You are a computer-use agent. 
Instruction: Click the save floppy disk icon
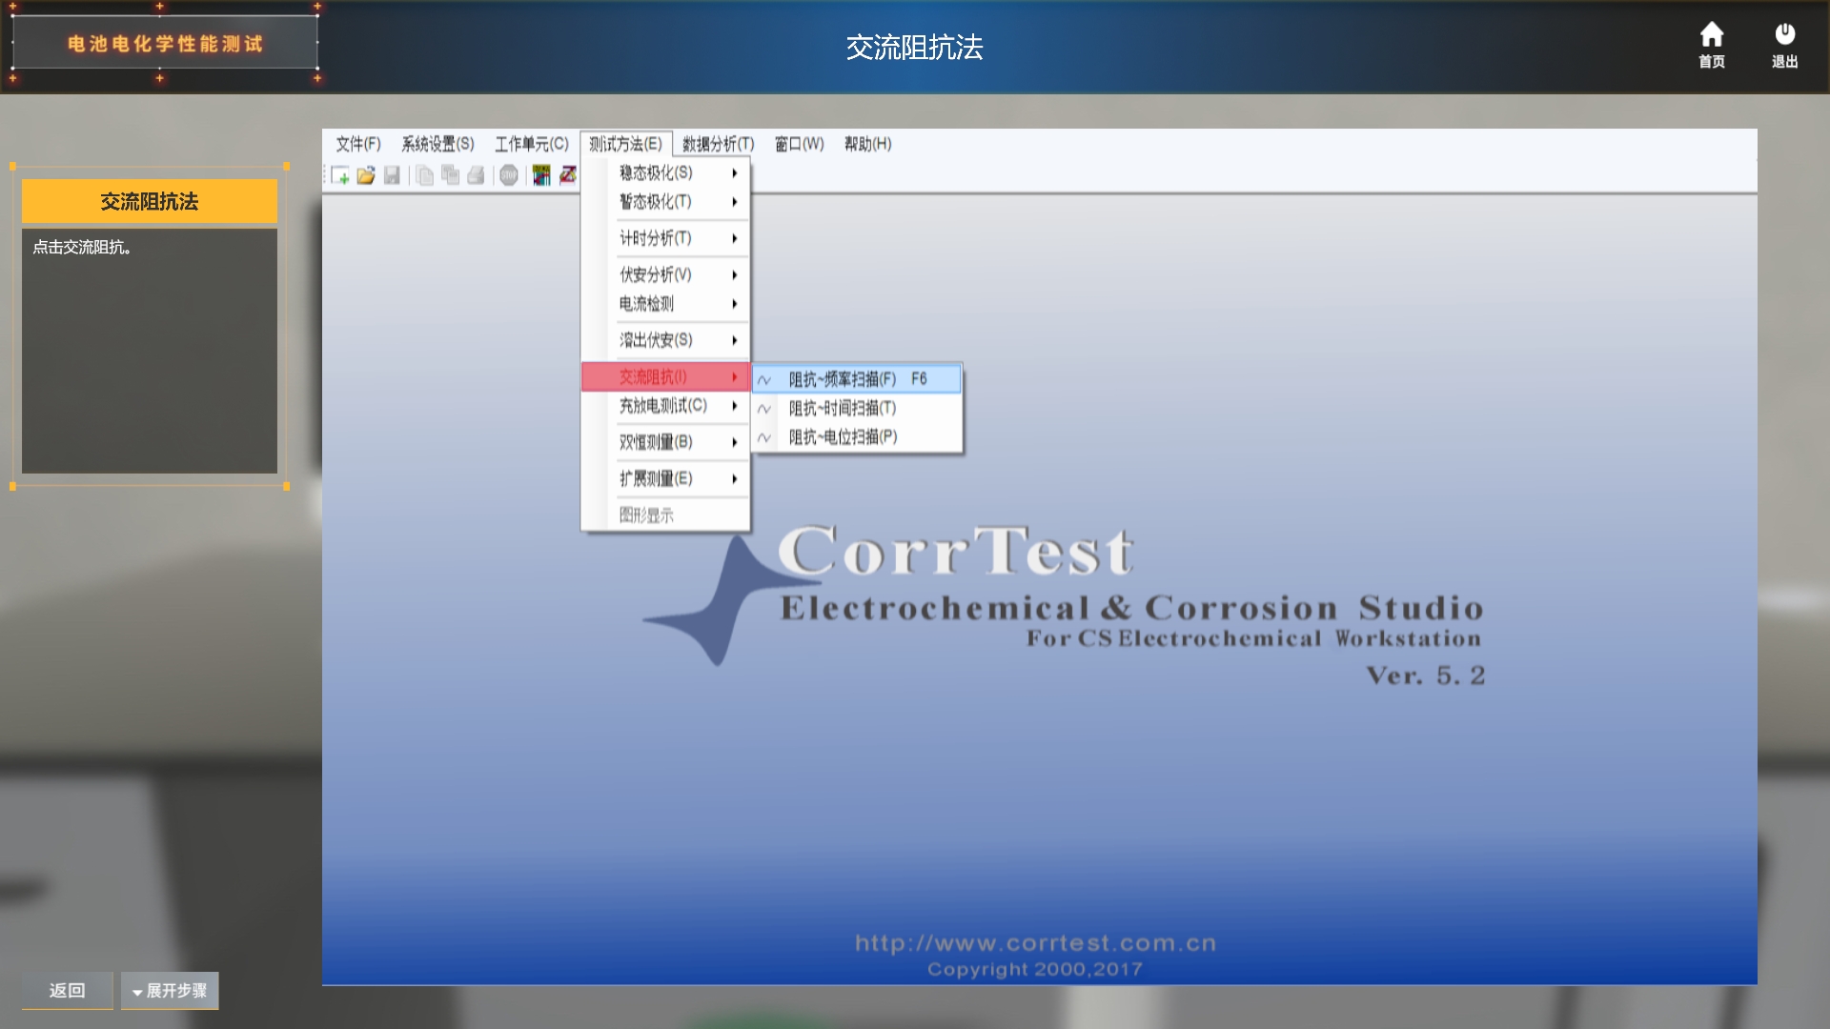coord(392,175)
